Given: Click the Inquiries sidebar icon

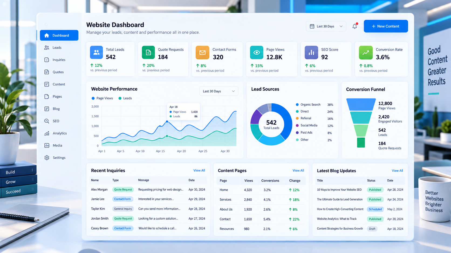Looking at the screenshot, I should click(x=47, y=60).
